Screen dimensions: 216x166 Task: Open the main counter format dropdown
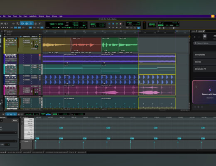[x=64, y=24]
